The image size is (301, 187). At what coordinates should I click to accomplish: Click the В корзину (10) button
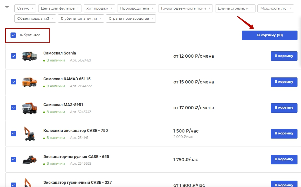pyautogui.click(x=269, y=35)
